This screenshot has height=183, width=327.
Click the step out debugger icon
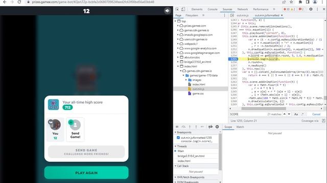[x=196, y=127]
